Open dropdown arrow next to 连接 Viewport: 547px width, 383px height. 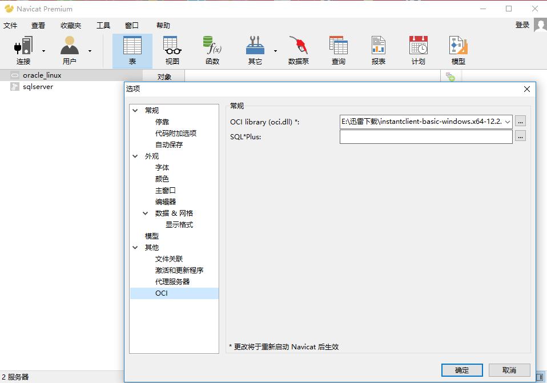click(43, 51)
